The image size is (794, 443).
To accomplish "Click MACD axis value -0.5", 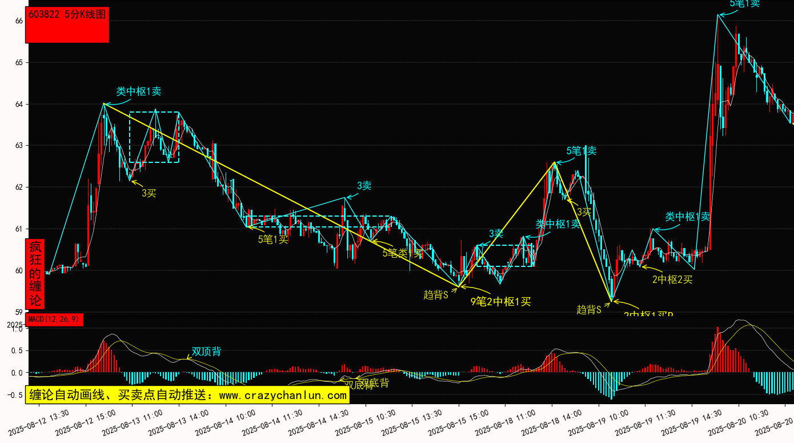I will (15, 395).
